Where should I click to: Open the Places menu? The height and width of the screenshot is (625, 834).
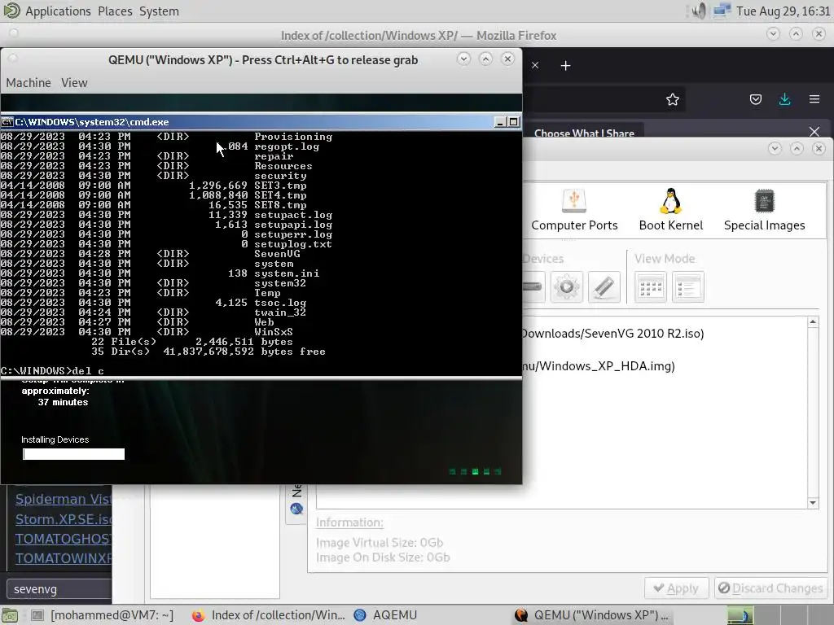[115, 11]
